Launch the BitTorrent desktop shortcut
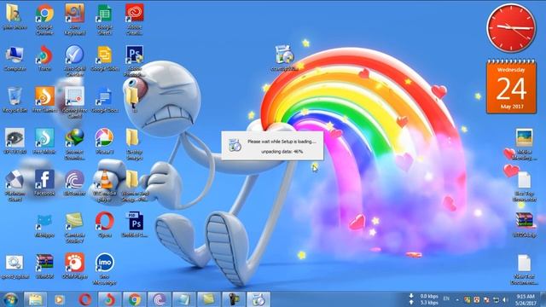This screenshot has width=546, height=307. [74, 182]
